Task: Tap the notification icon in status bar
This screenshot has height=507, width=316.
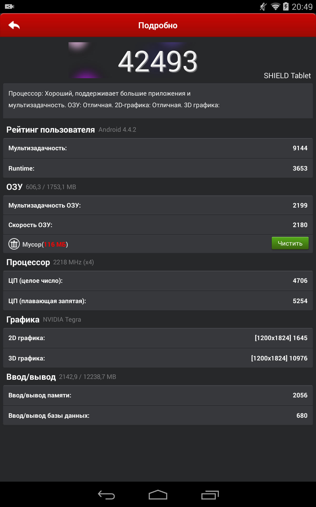Action: 9,7
